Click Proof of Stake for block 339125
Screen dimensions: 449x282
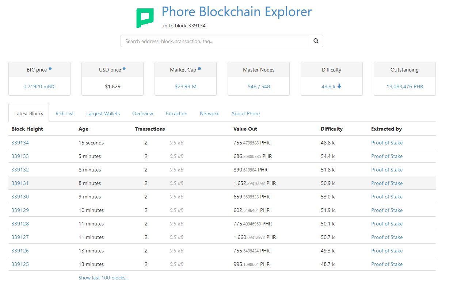[387, 264]
